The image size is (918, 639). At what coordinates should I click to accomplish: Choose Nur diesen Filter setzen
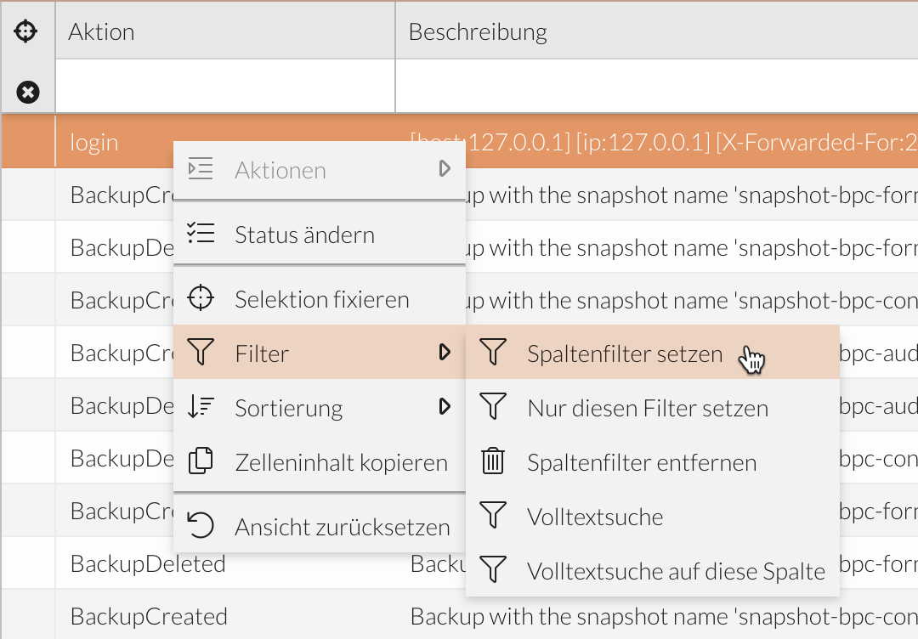coord(648,408)
